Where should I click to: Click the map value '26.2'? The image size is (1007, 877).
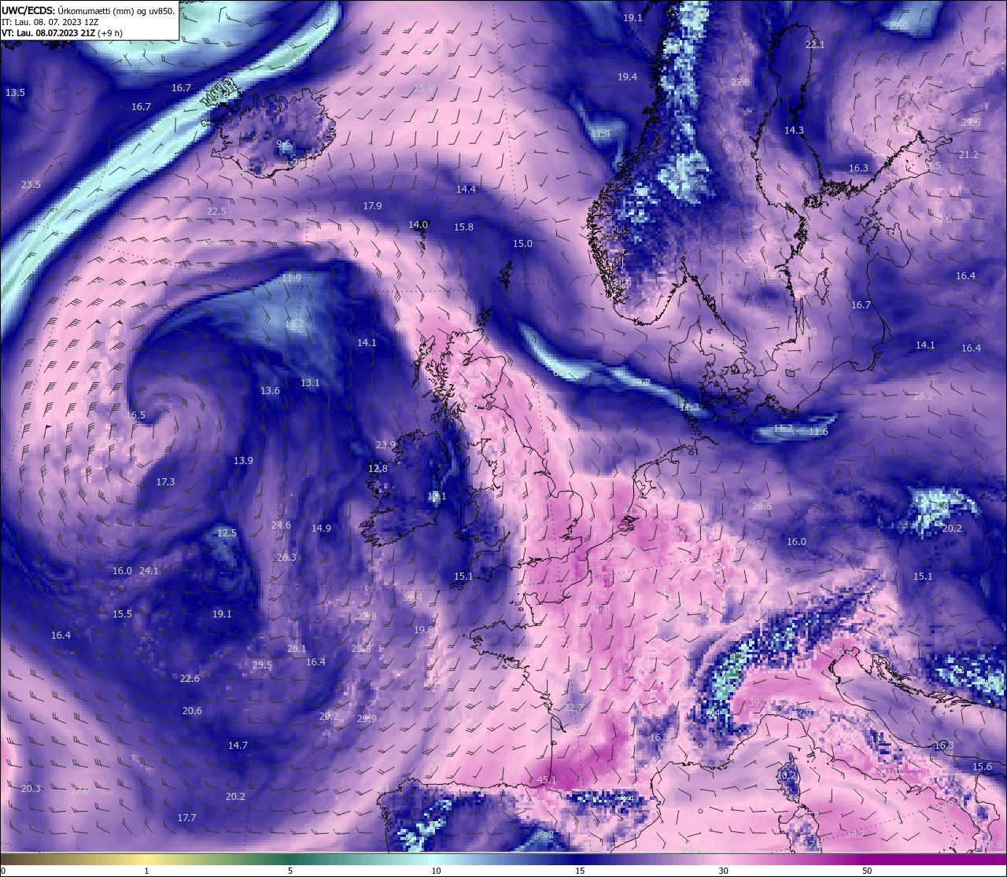[922, 396]
